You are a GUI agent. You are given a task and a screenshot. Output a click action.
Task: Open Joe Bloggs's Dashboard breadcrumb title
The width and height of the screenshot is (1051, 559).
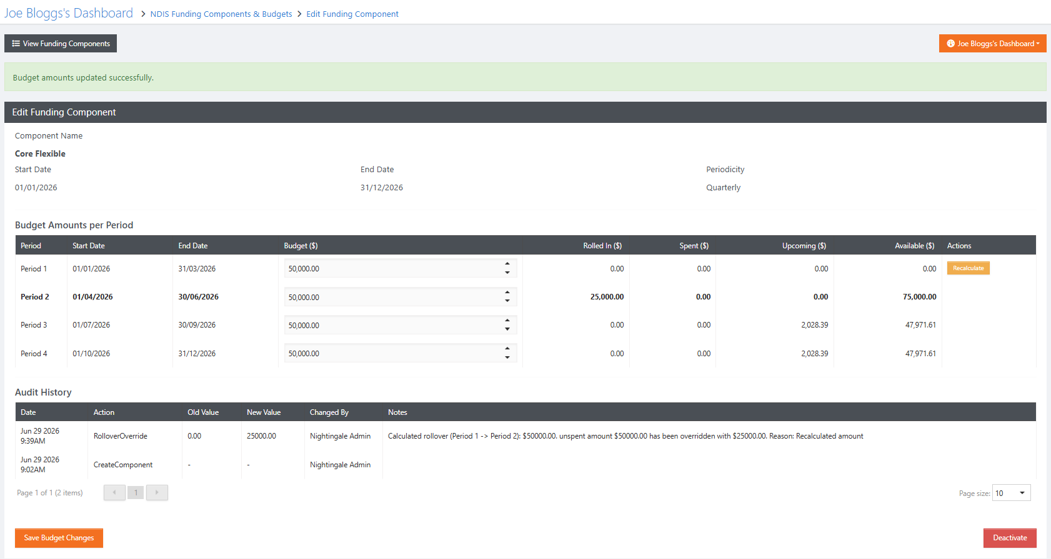pos(69,13)
